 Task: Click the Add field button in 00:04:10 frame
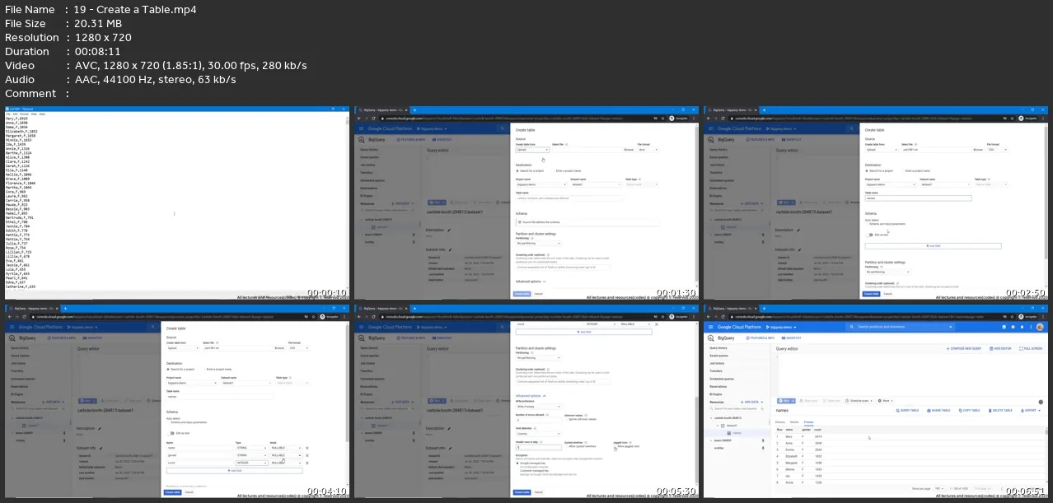(x=235, y=470)
